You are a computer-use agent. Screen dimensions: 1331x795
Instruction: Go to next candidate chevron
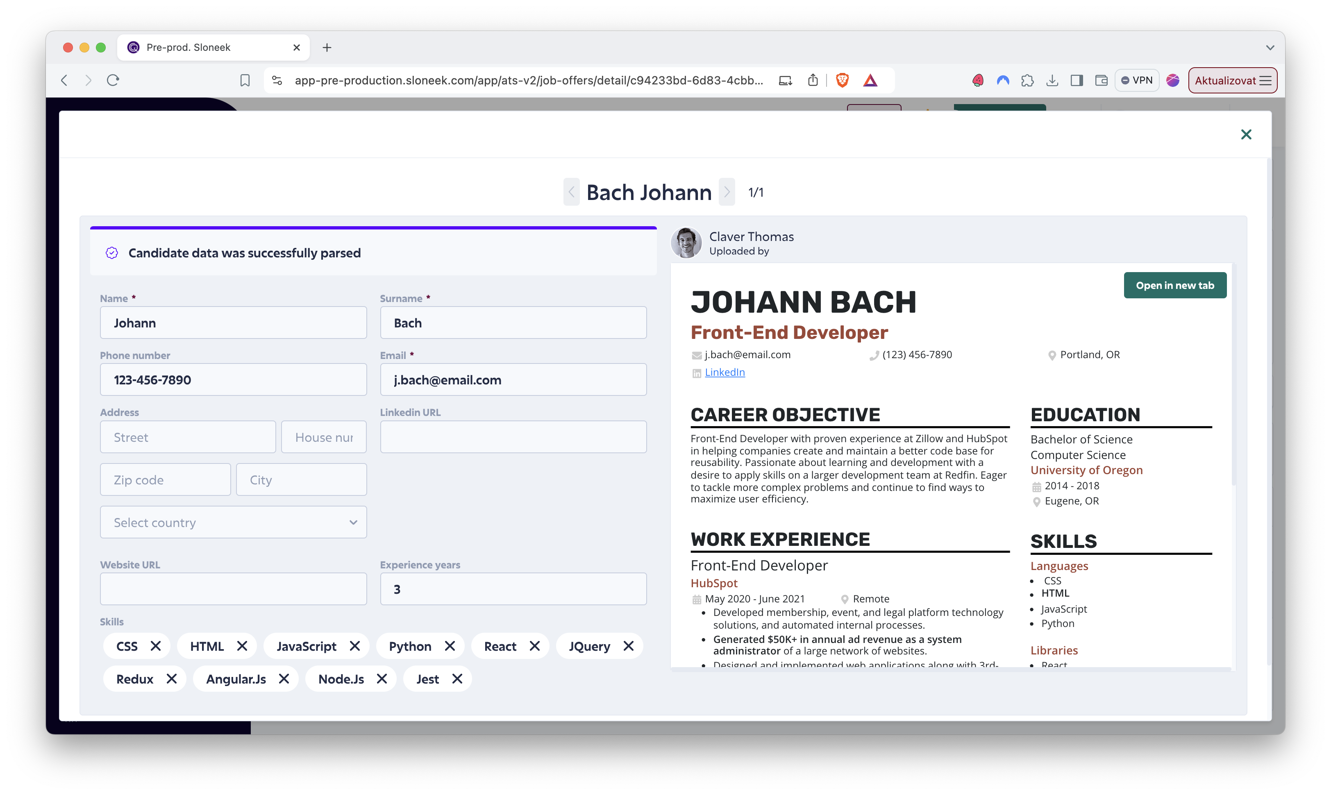(727, 192)
